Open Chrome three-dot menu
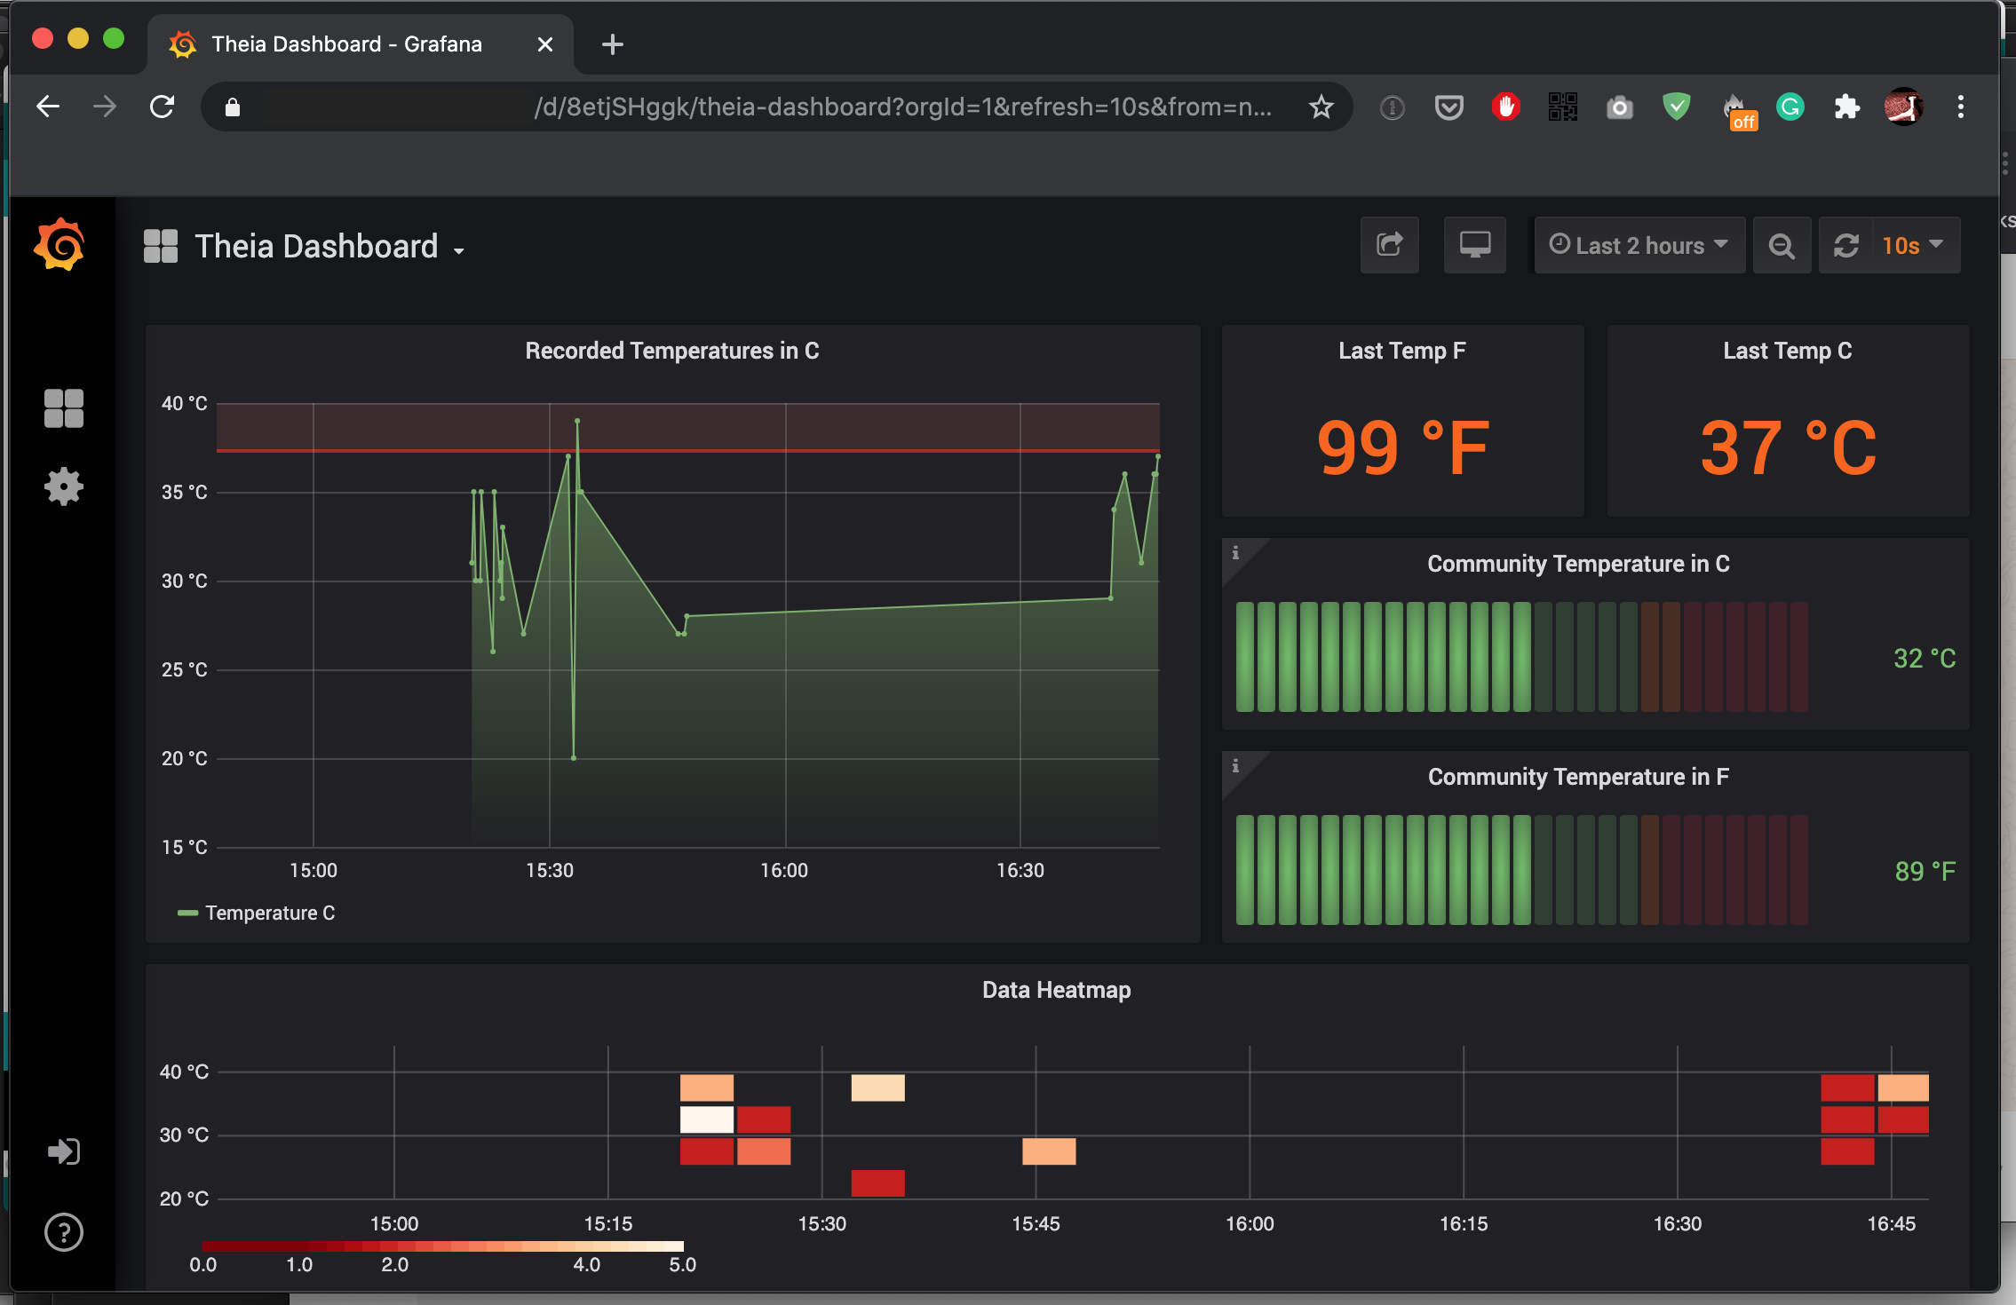This screenshot has height=1305, width=2016. point(1961,107)
